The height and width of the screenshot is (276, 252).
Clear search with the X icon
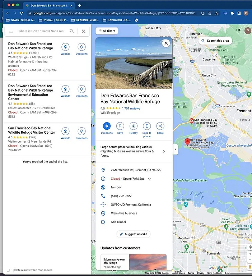click(84, 31)
